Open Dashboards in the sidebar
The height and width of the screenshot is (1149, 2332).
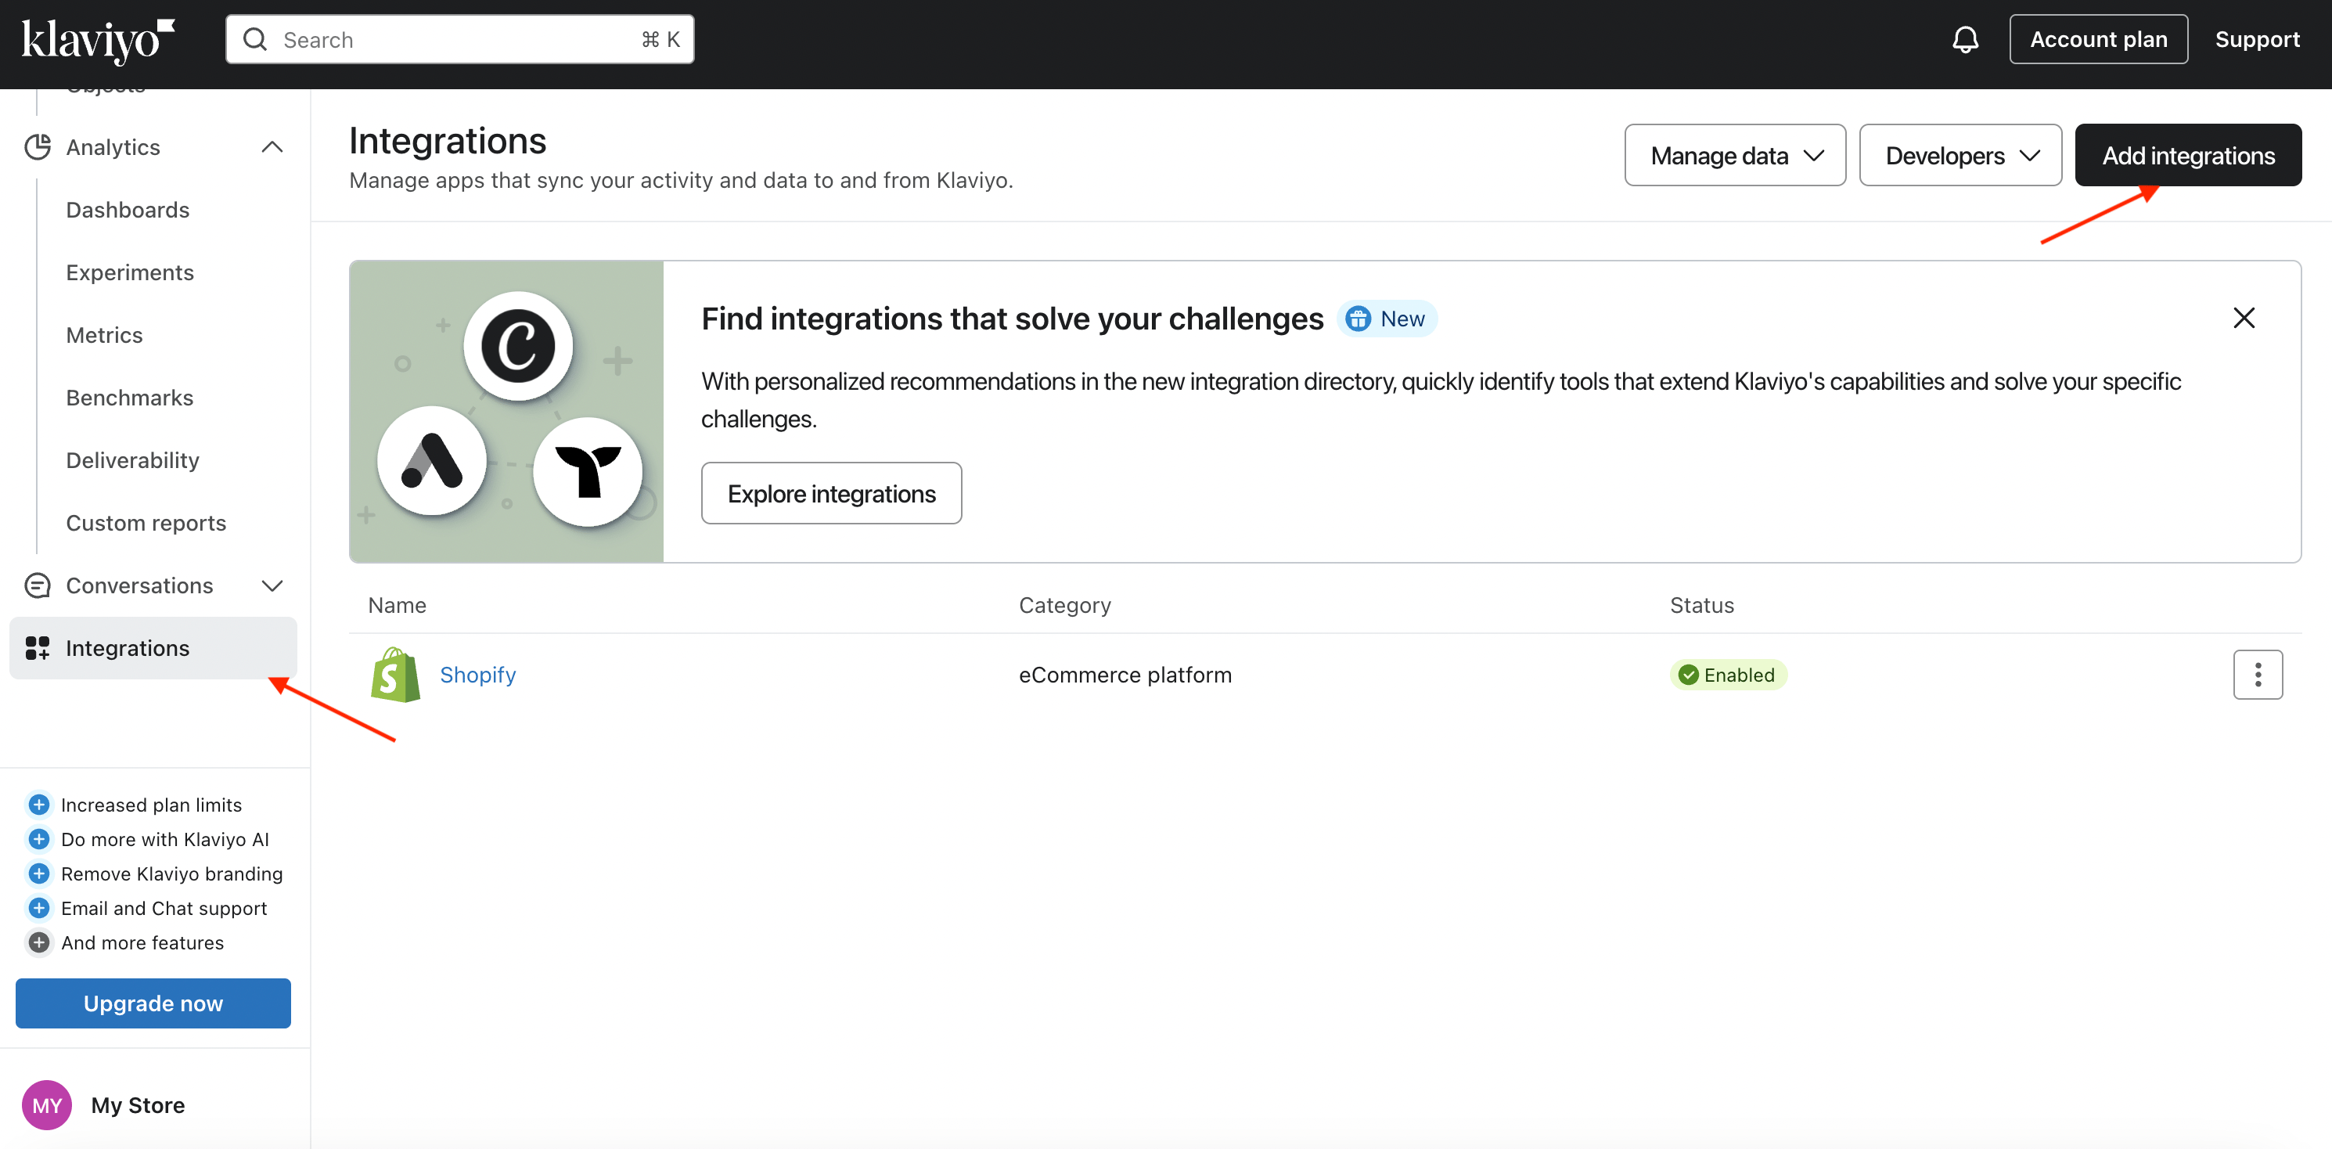point(128,210)
